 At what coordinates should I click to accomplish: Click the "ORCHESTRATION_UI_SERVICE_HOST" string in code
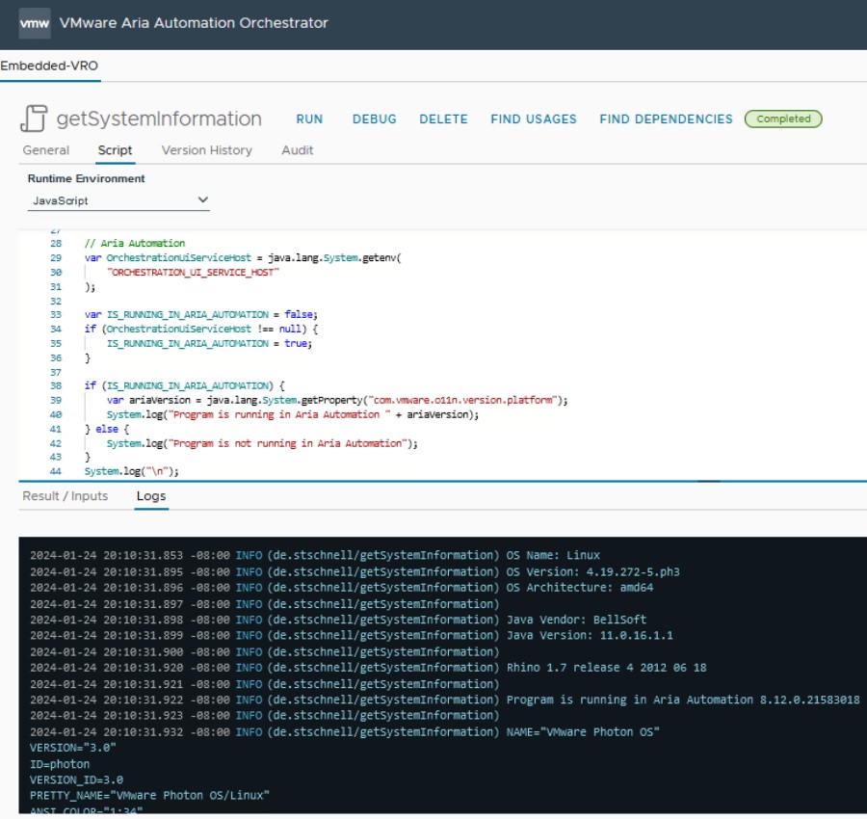[x=193, y=272]
